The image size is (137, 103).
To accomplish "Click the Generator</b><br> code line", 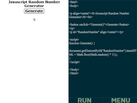I will coord(81,17).
